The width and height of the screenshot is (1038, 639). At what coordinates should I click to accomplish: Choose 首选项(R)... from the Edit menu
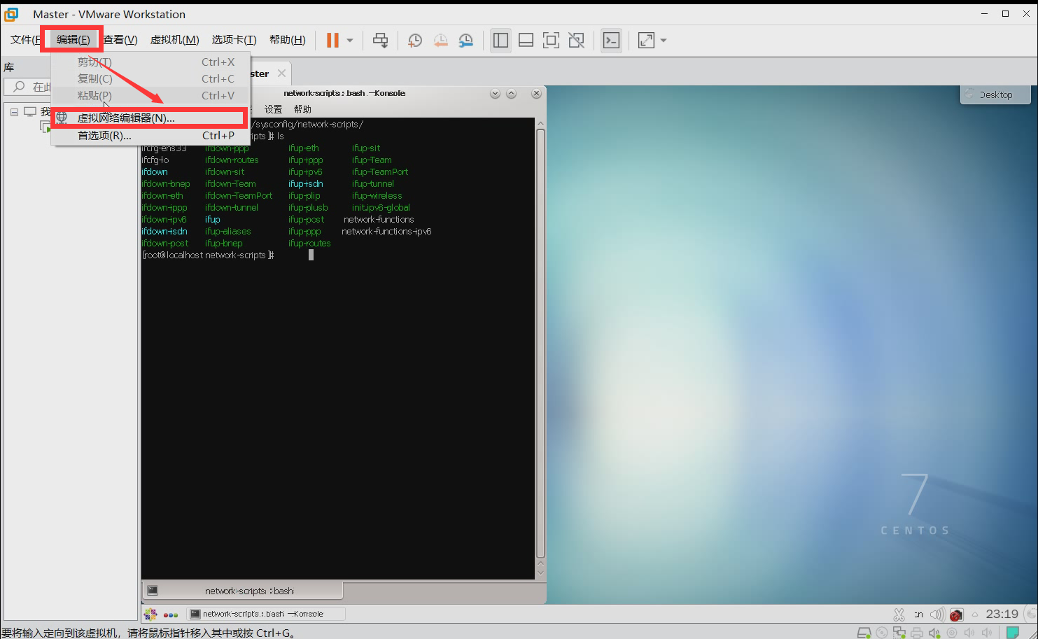(150, 135)
